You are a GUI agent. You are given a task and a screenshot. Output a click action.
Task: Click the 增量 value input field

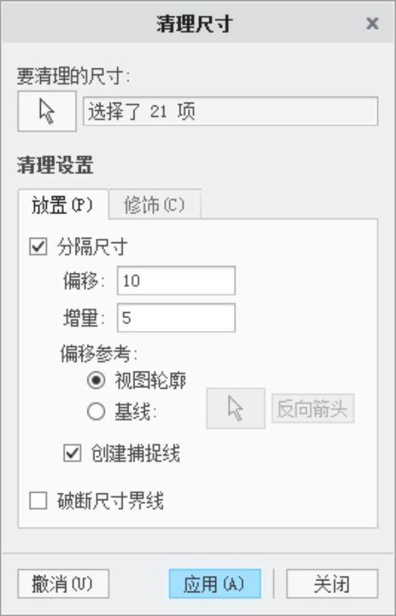pos(176,319)
